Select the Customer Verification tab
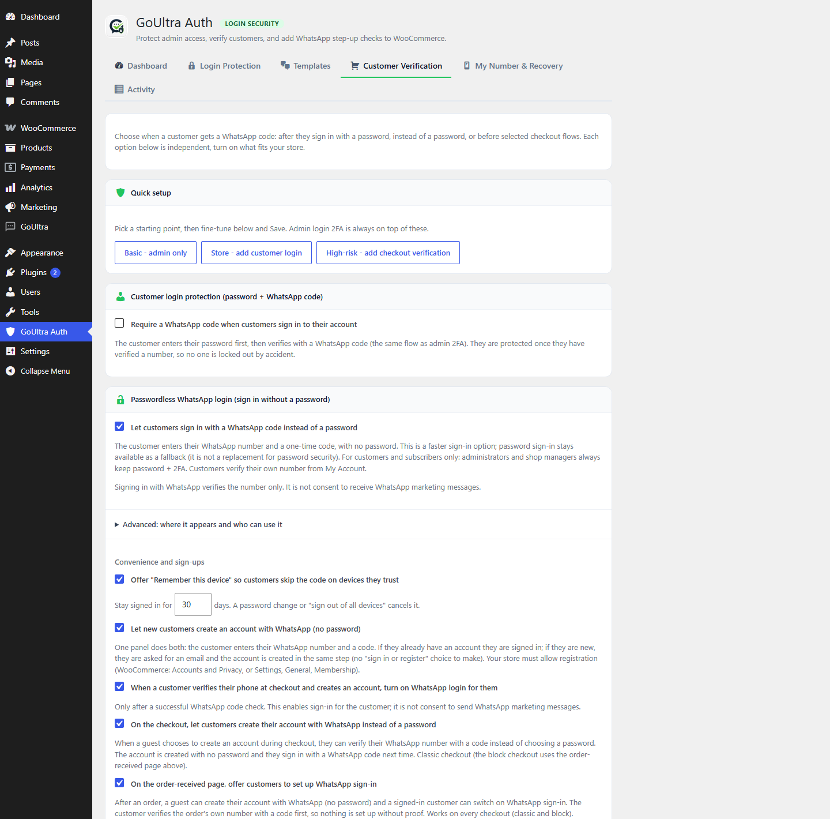The height and width of the screenshot is (819, 830). [x=396, y=66]
